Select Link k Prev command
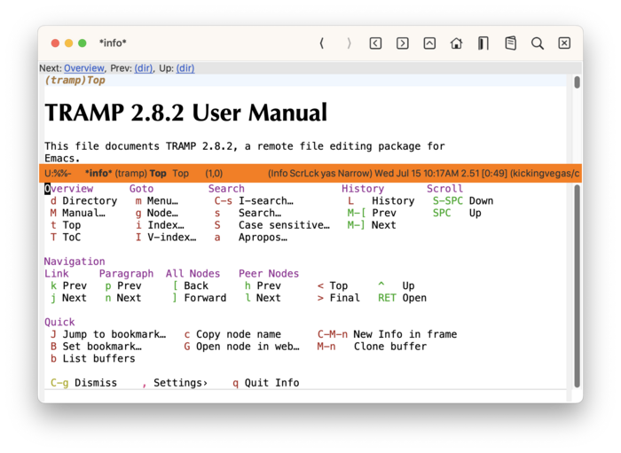The height and width of the screenshot is (453, 621). coord(68,286)
